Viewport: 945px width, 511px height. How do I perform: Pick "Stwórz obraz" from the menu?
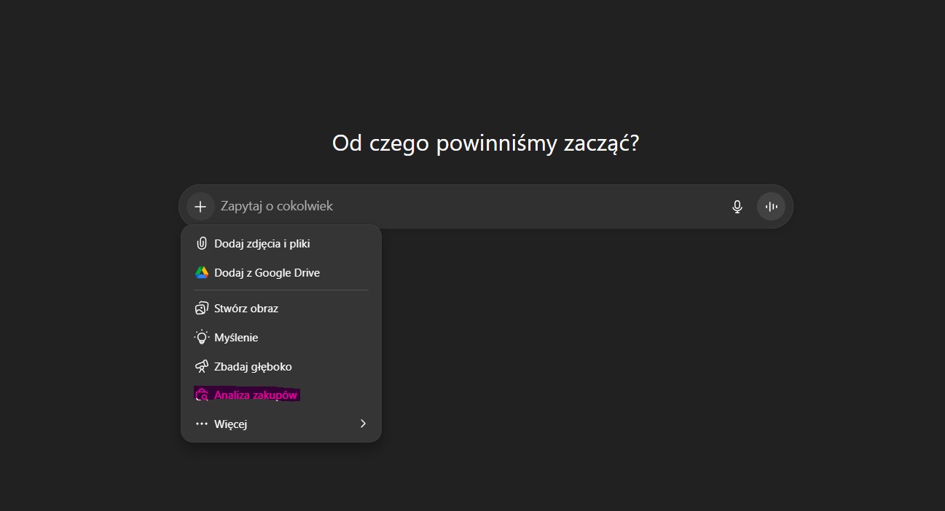point(246,309)
